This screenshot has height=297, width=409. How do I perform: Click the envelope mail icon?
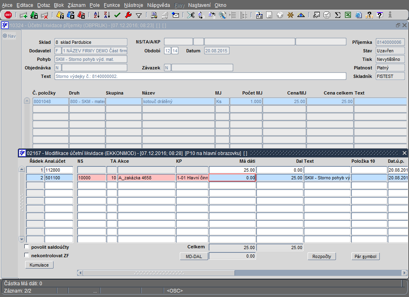176,15
